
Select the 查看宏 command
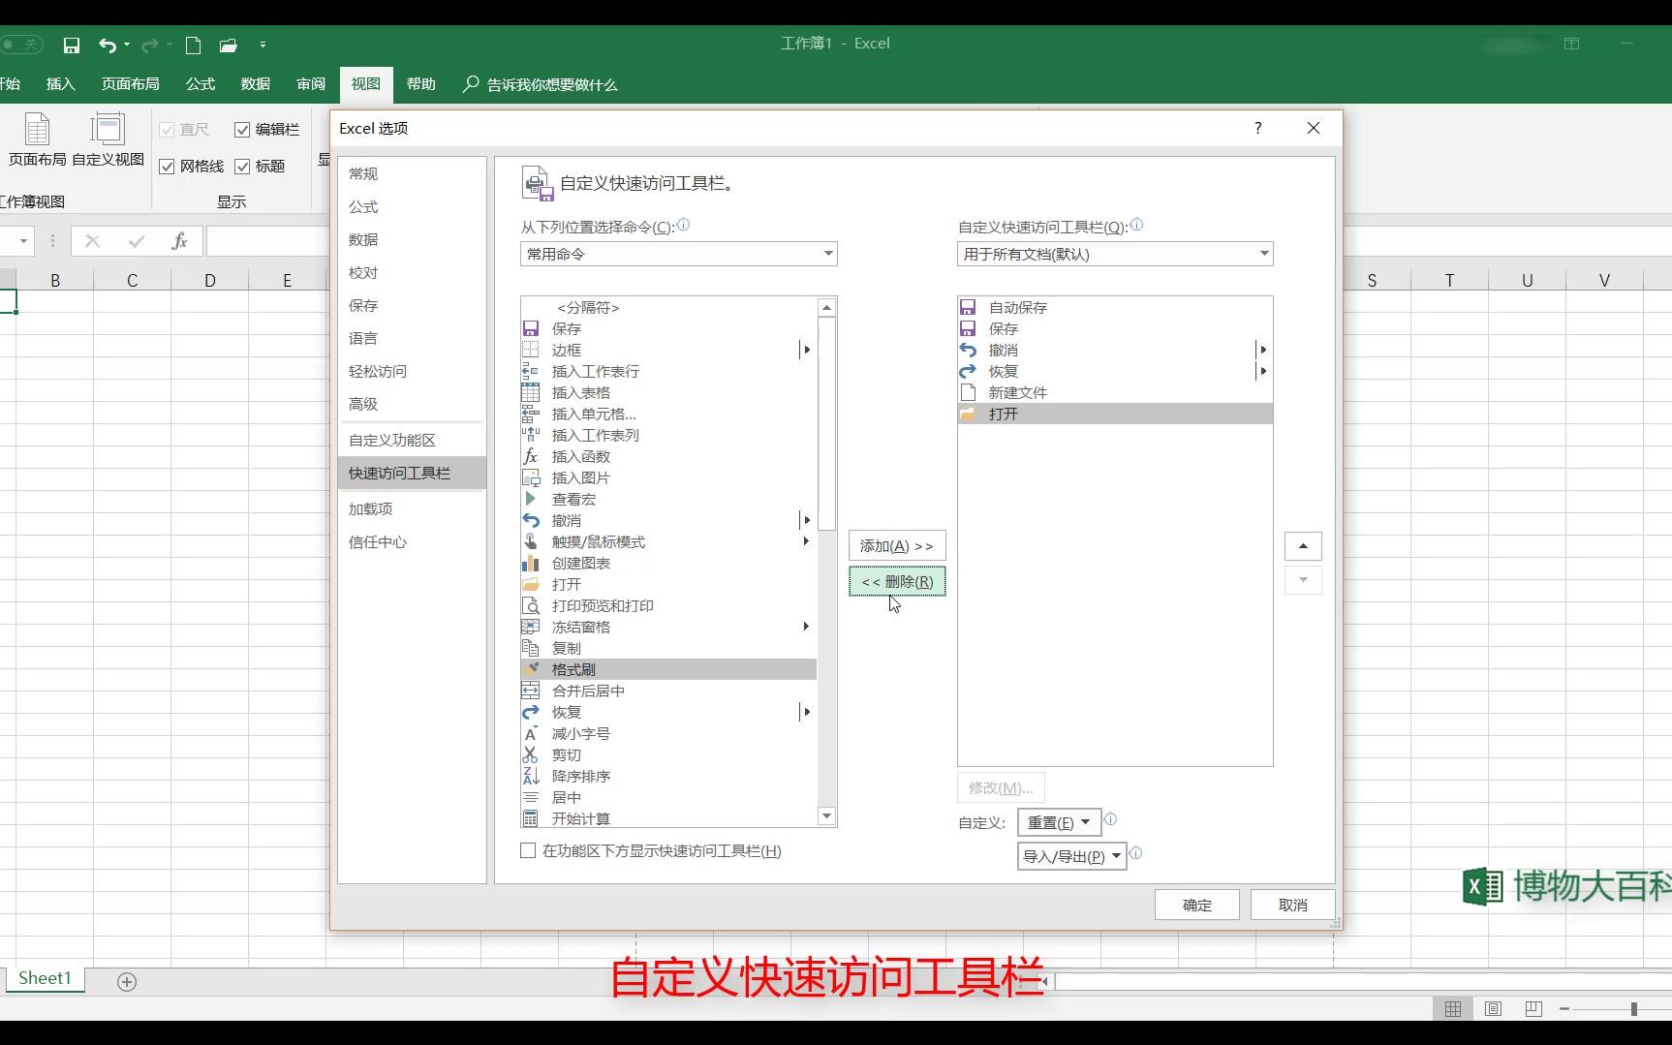coord(668,499)
